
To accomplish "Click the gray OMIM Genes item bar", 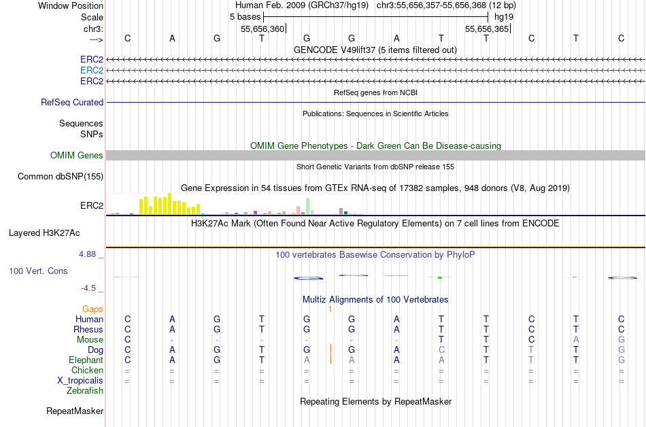I will coord(375,155).
